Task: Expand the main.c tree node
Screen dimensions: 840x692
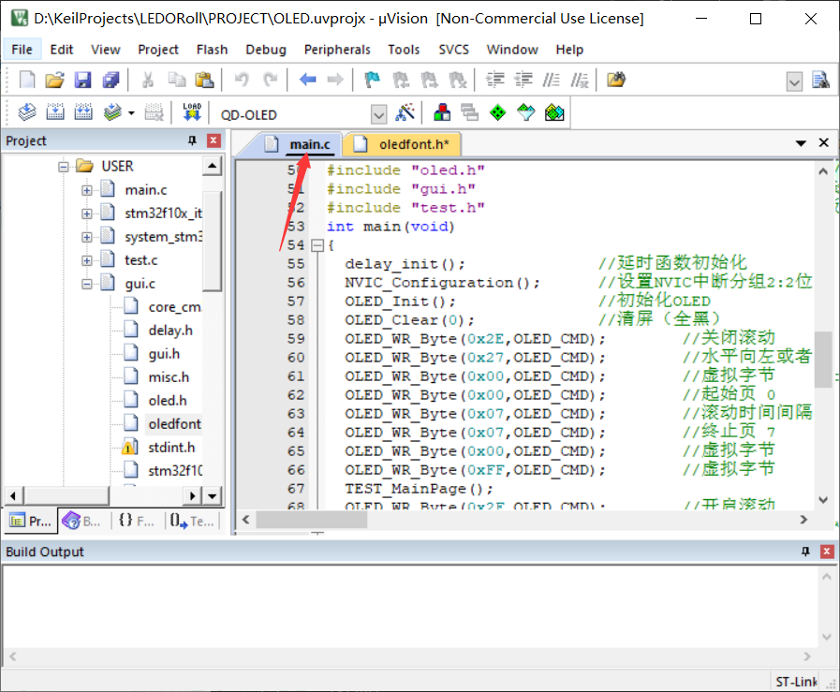Action: click(87, 190)
